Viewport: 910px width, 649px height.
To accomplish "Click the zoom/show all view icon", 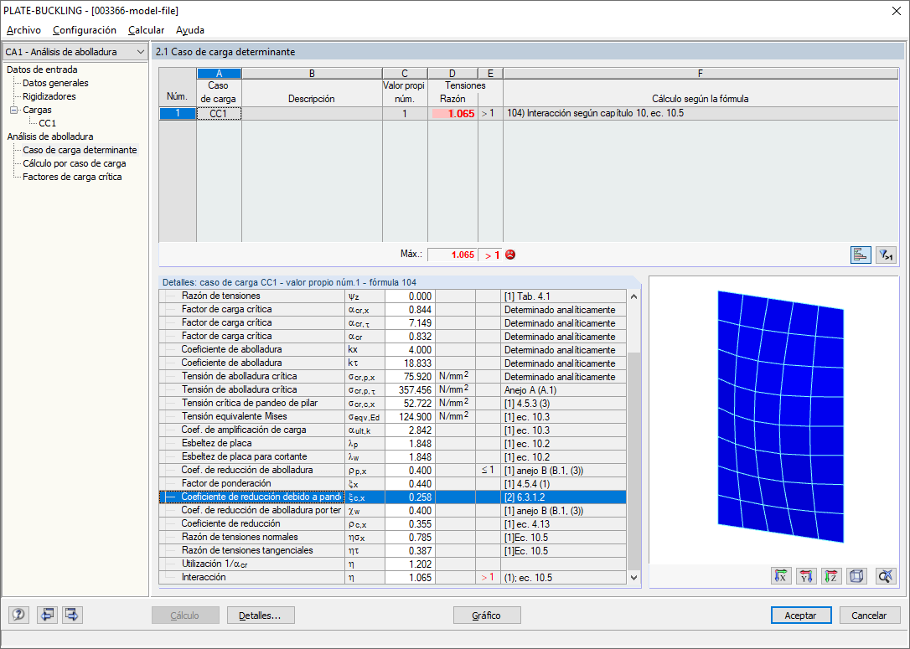I will pos(886,576).
